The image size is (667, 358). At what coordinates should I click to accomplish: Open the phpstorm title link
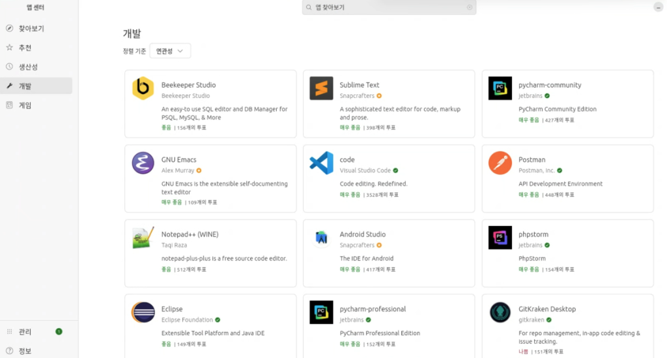tap(533, 234)
